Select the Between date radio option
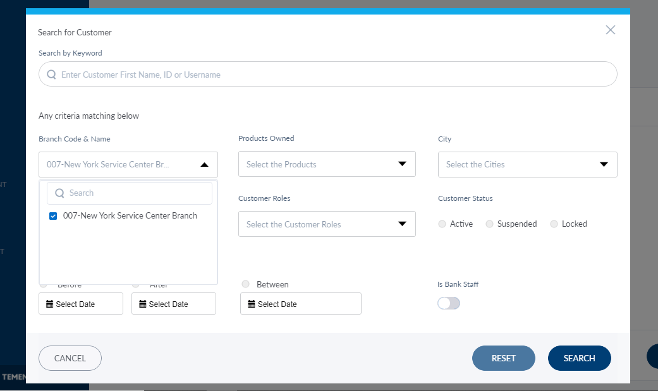This screenshot has height=391, width=658. 245,284
